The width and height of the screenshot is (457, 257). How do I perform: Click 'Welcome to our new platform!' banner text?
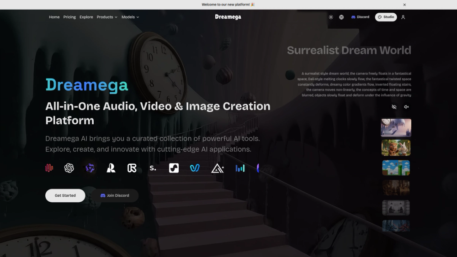(x=228, y=5)
